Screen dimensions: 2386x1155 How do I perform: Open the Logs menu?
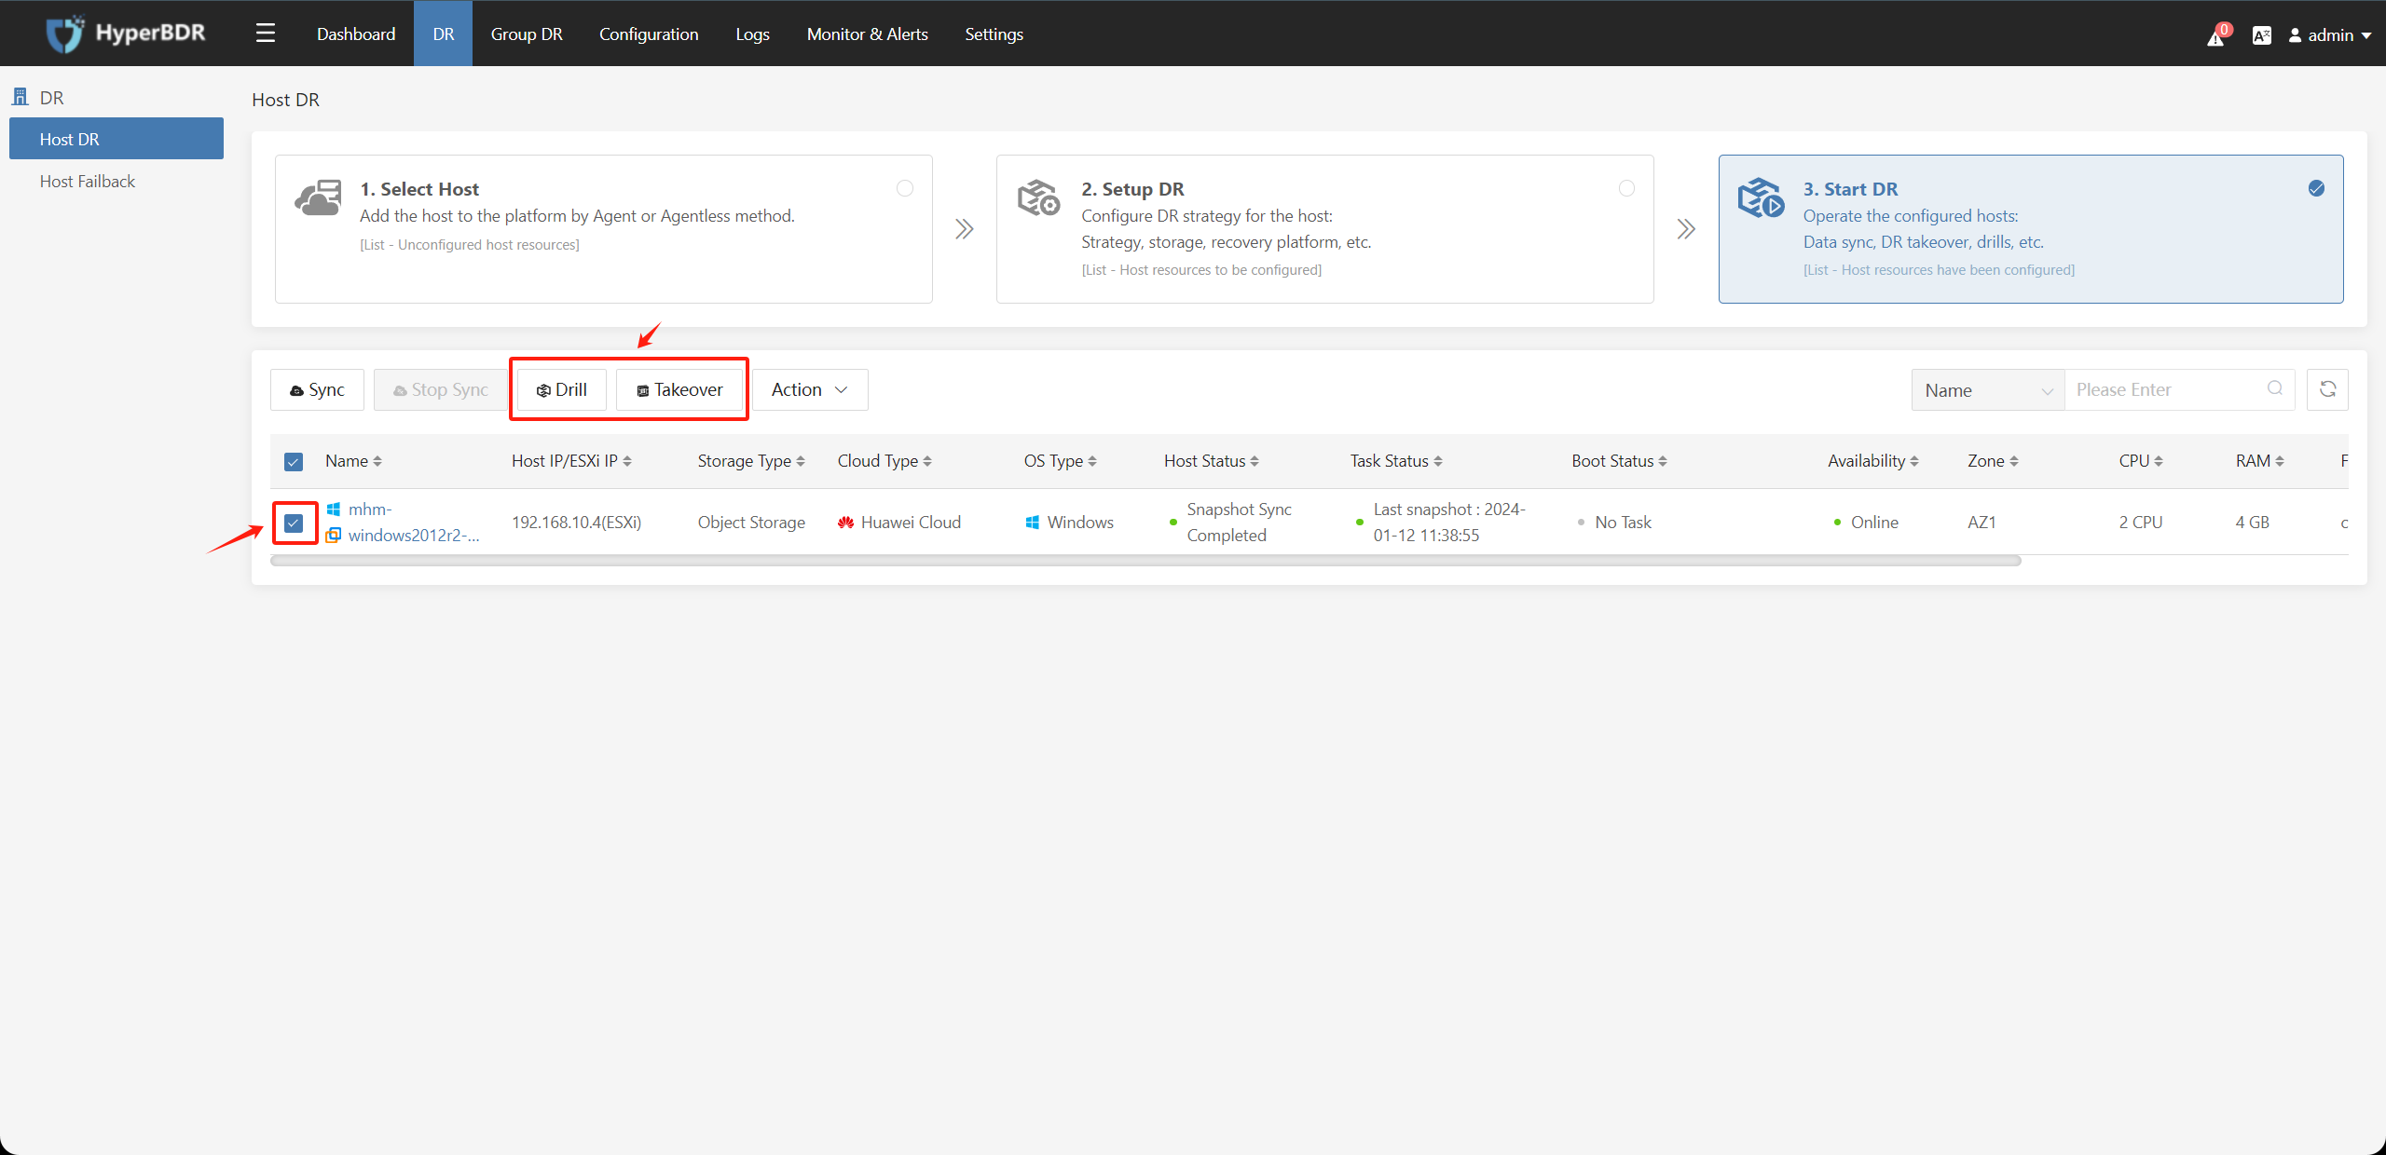pyautogui.click(x=752, y=34)
